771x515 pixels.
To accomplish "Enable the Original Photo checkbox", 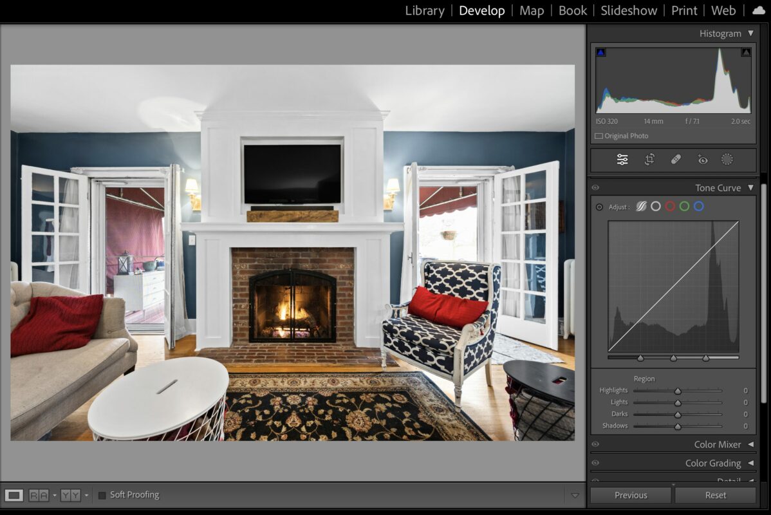I will pyautogui.click(x=599, y=135).
